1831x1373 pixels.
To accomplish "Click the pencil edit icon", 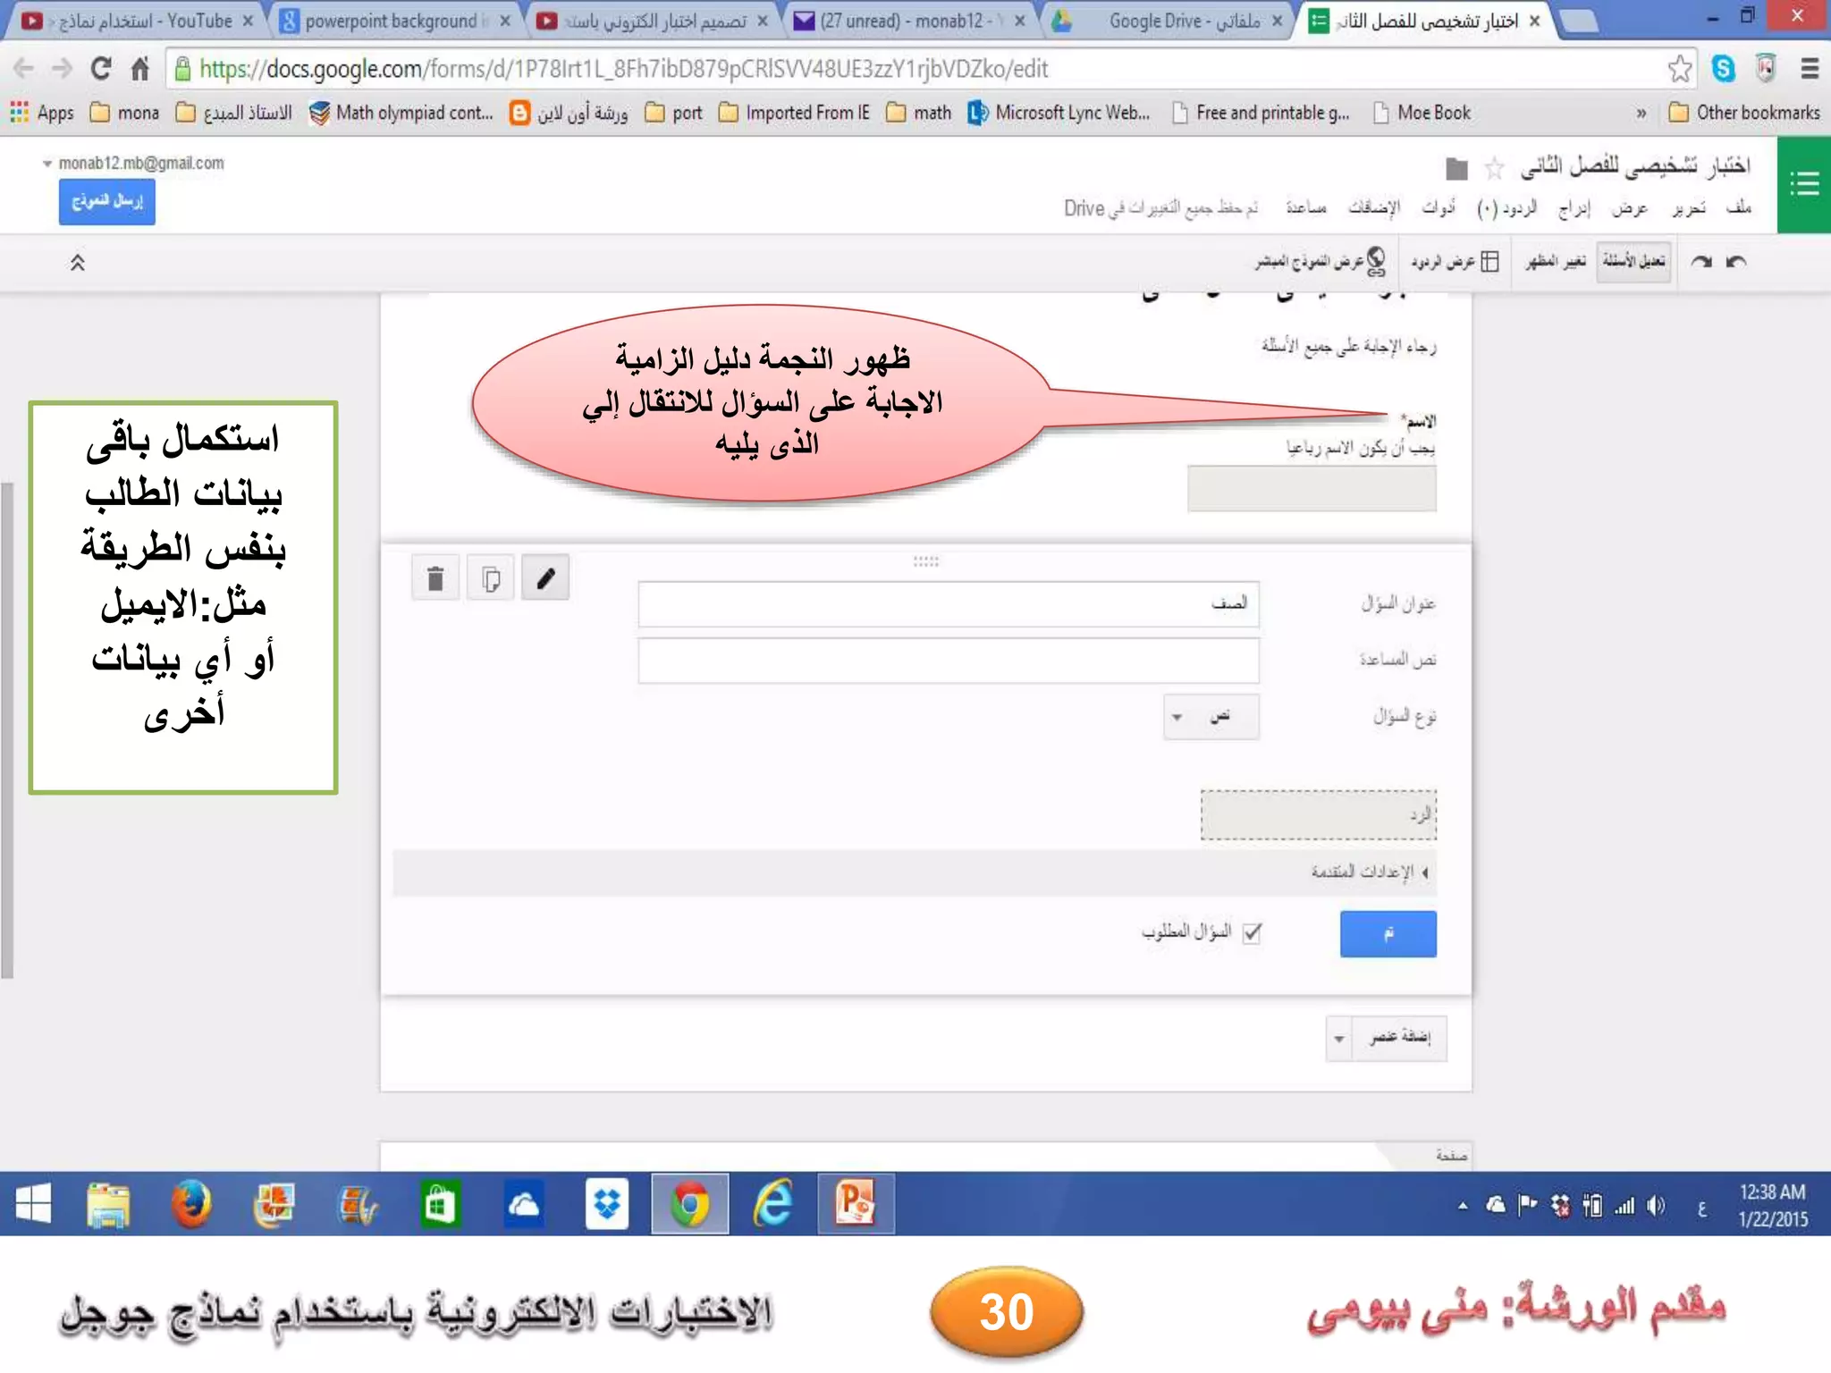I will (545, 578).
